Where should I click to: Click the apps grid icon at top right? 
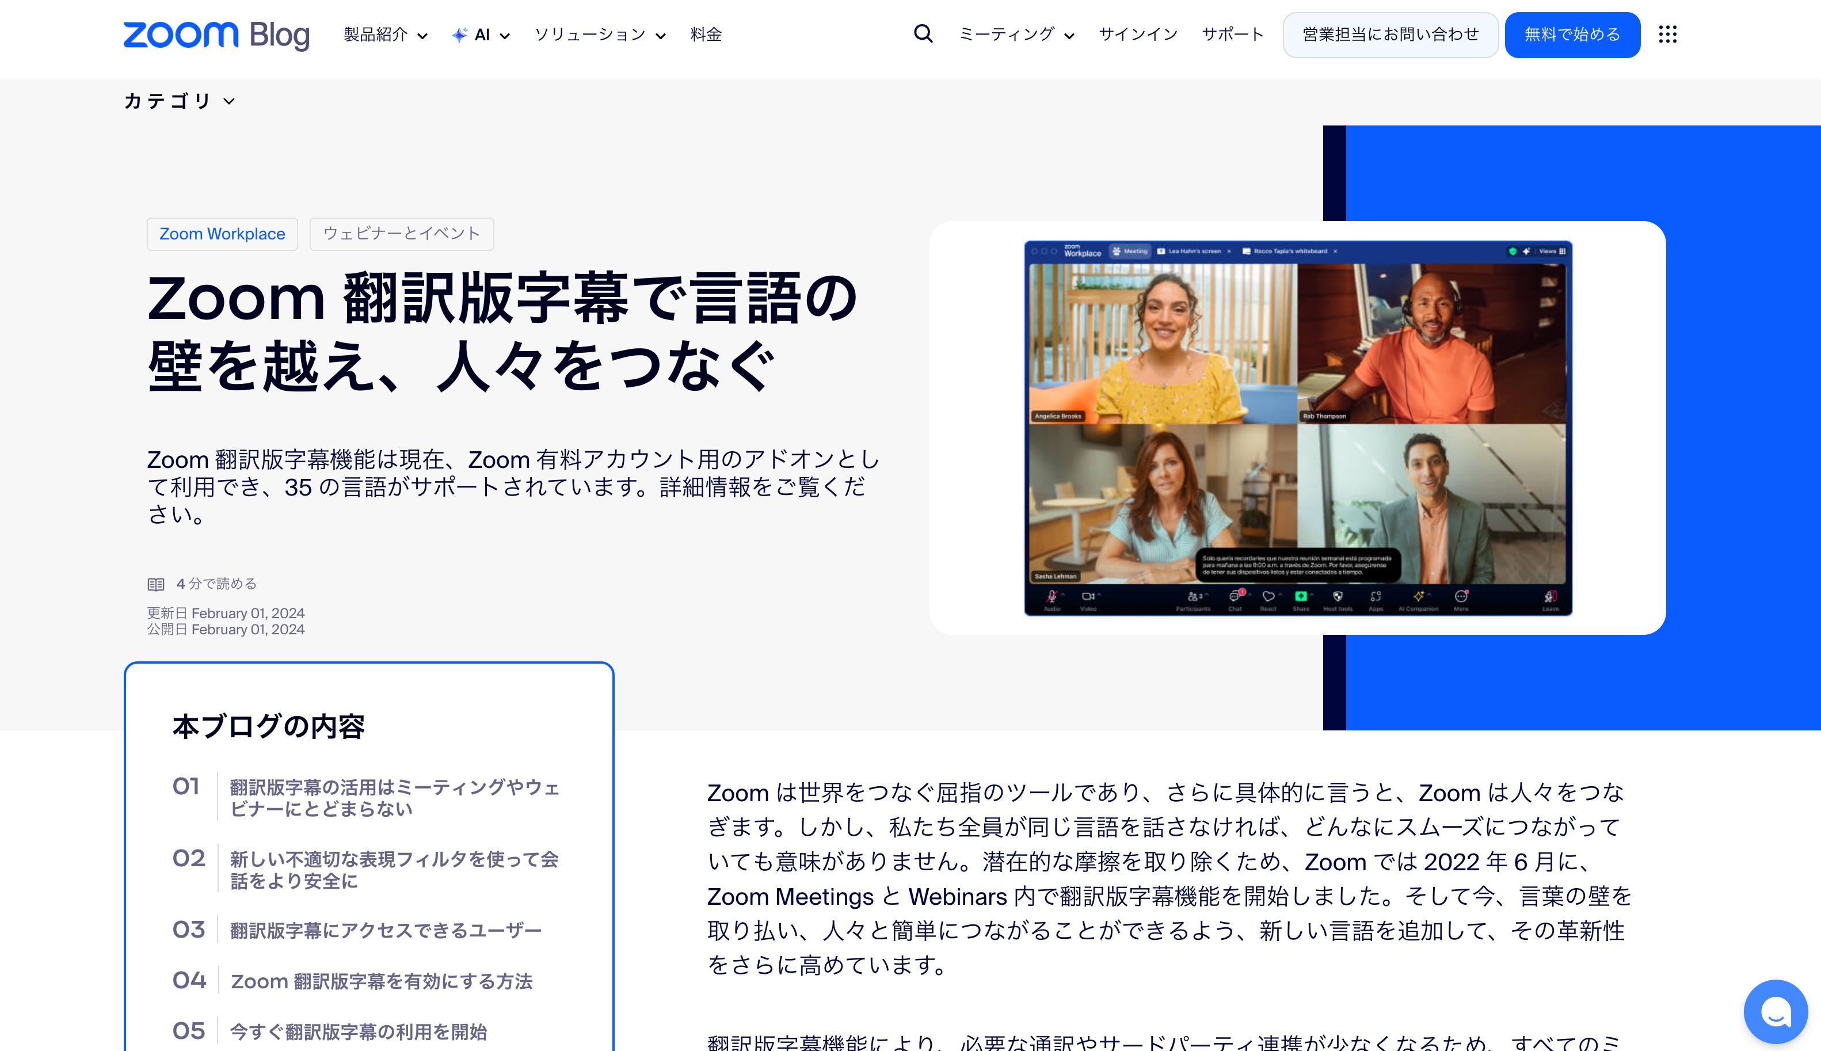1668,34
